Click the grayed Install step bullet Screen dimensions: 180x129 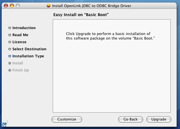coord(10,63)
